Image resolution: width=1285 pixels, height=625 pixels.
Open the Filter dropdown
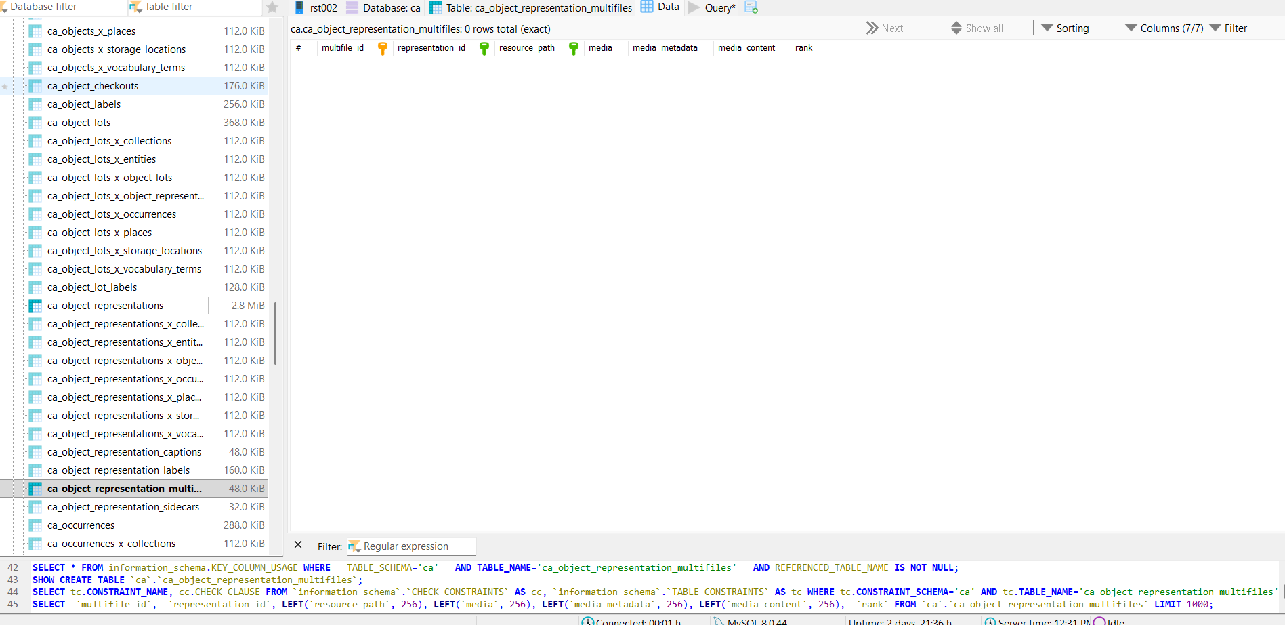click(1228, 28)
